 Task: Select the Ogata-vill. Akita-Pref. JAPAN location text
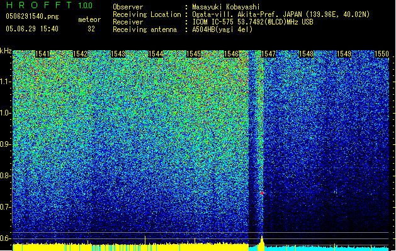(281, 14)
